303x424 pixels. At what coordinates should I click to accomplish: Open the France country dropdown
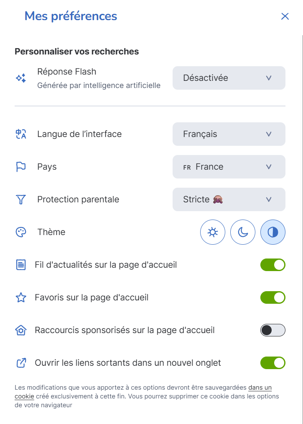[229, 167]
